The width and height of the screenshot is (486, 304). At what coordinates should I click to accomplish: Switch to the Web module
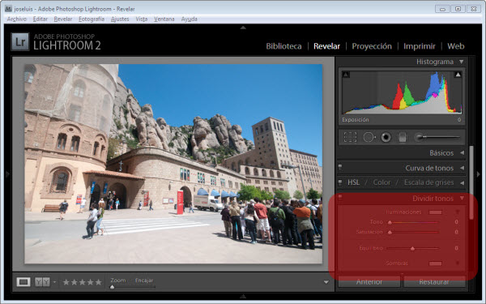pos(455,46)
